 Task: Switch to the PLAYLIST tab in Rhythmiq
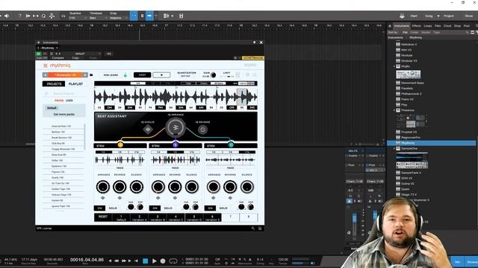click(x=75, y=84)
